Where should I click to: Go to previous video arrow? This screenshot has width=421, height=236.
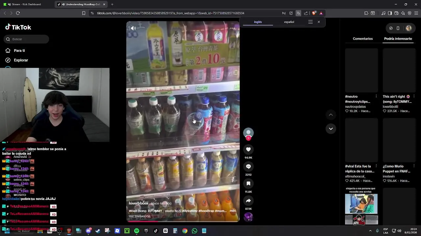(x=331, y=115)
